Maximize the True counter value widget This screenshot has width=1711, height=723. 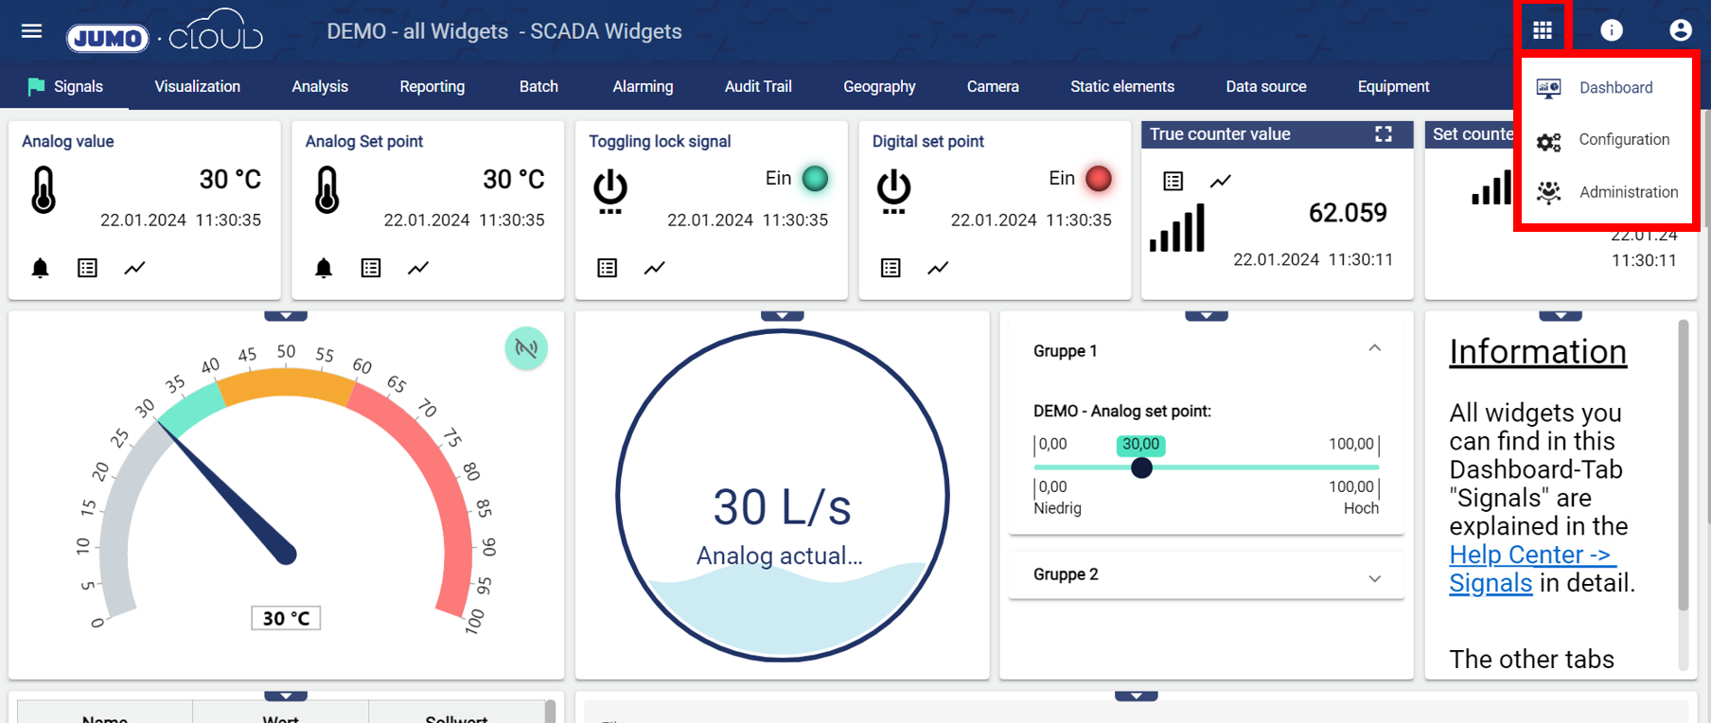click(1384, 134)
